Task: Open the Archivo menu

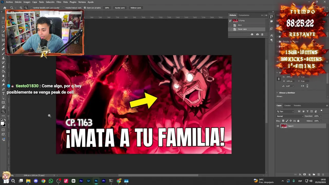Action: (9, 2)
